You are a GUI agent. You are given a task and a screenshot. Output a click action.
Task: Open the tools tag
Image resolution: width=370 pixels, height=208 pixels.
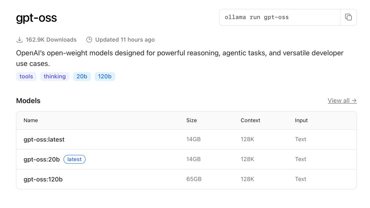tap(26, 76)
